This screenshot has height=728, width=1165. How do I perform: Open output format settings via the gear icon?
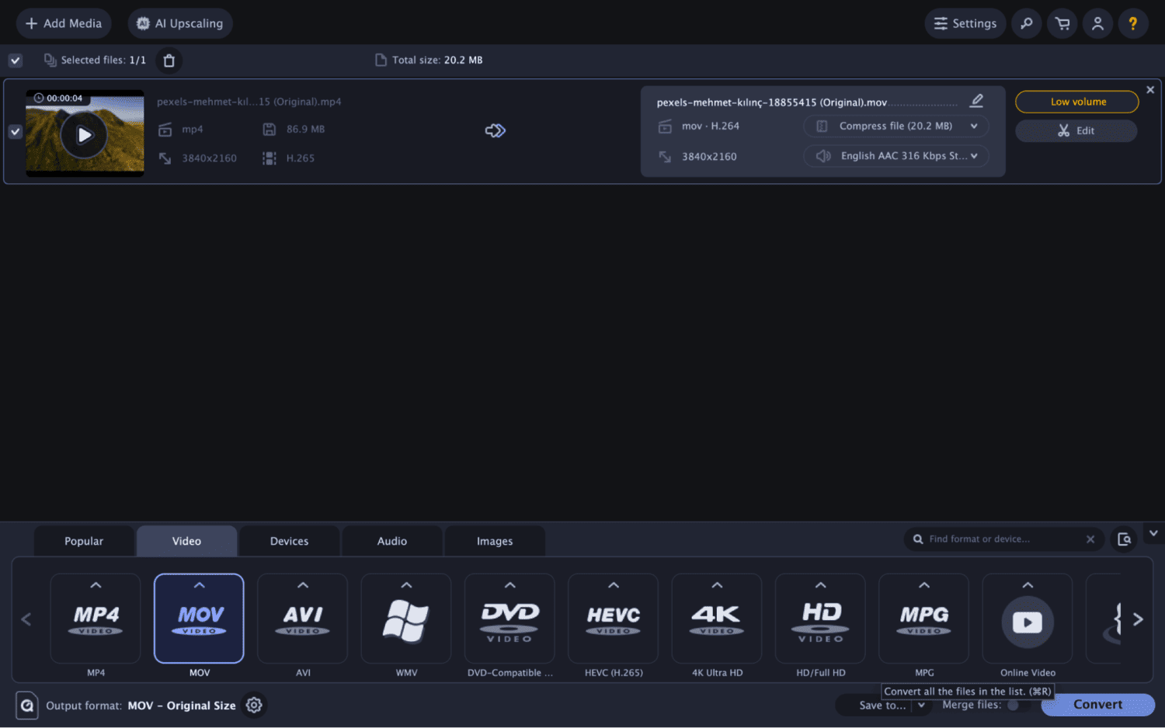tap(253, 705)
